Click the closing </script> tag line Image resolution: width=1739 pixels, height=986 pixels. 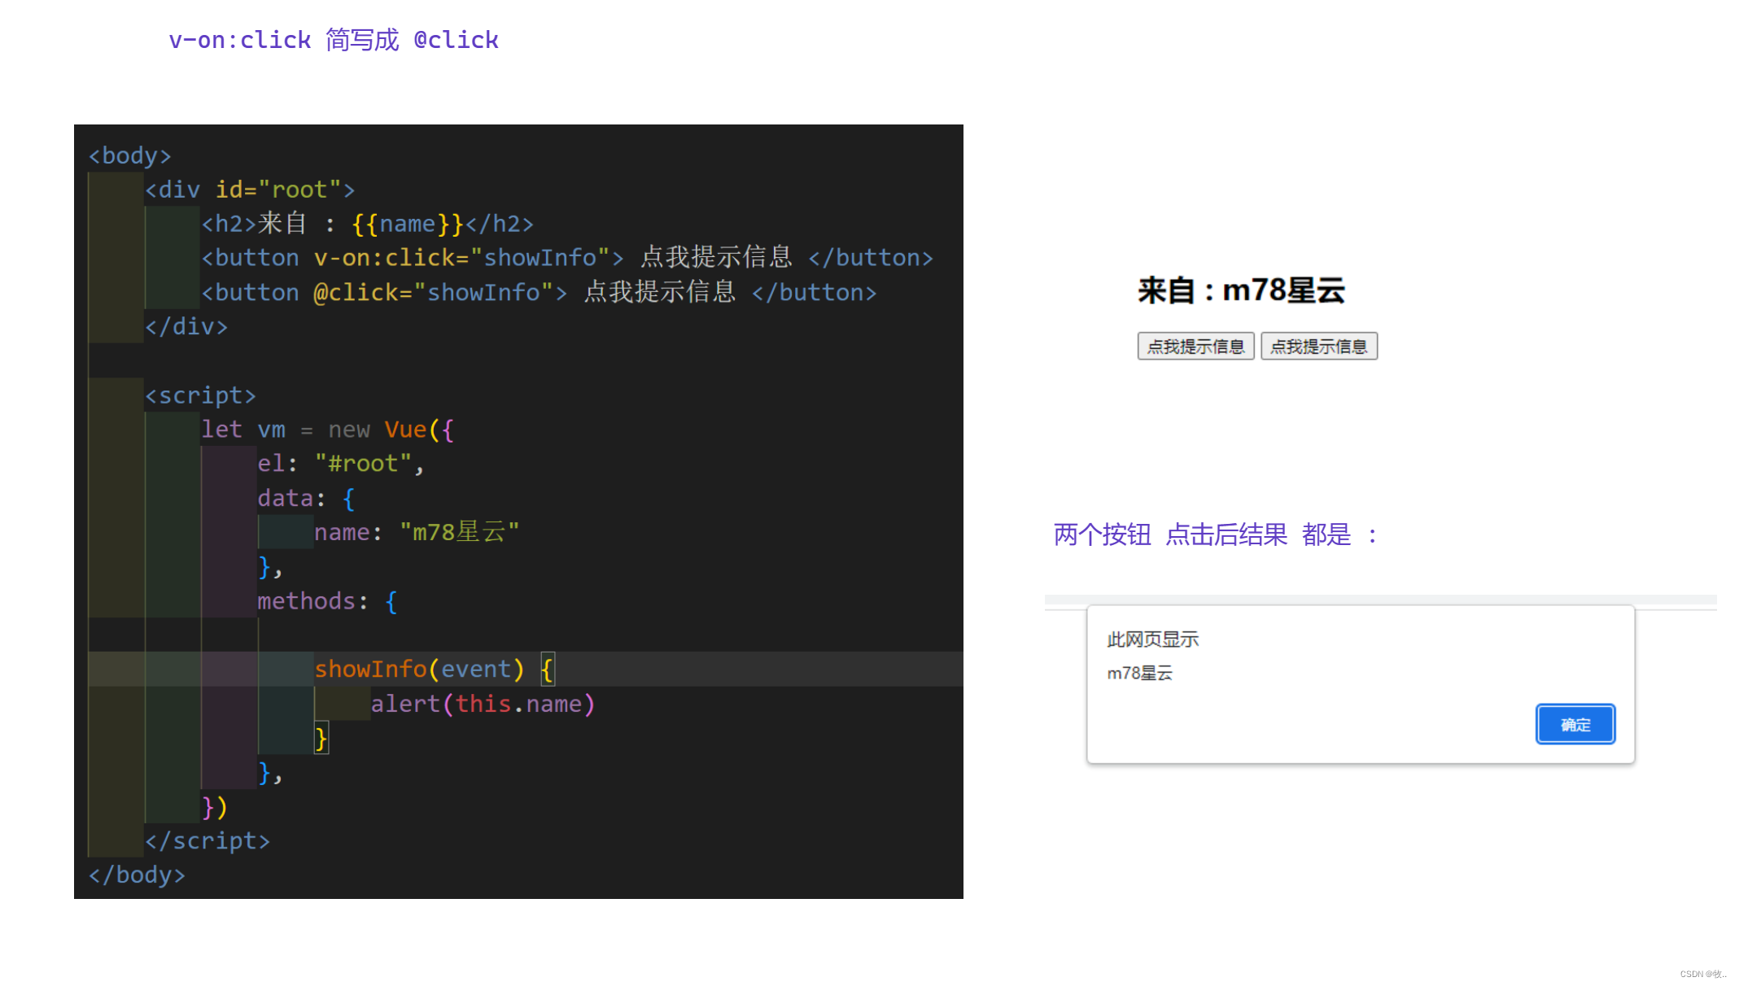[x=208, y=840]
